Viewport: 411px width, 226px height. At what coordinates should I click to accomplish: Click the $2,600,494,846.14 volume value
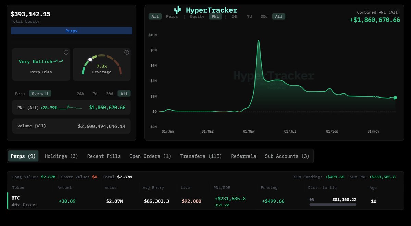pyautogui.click(x=102, y=126)
